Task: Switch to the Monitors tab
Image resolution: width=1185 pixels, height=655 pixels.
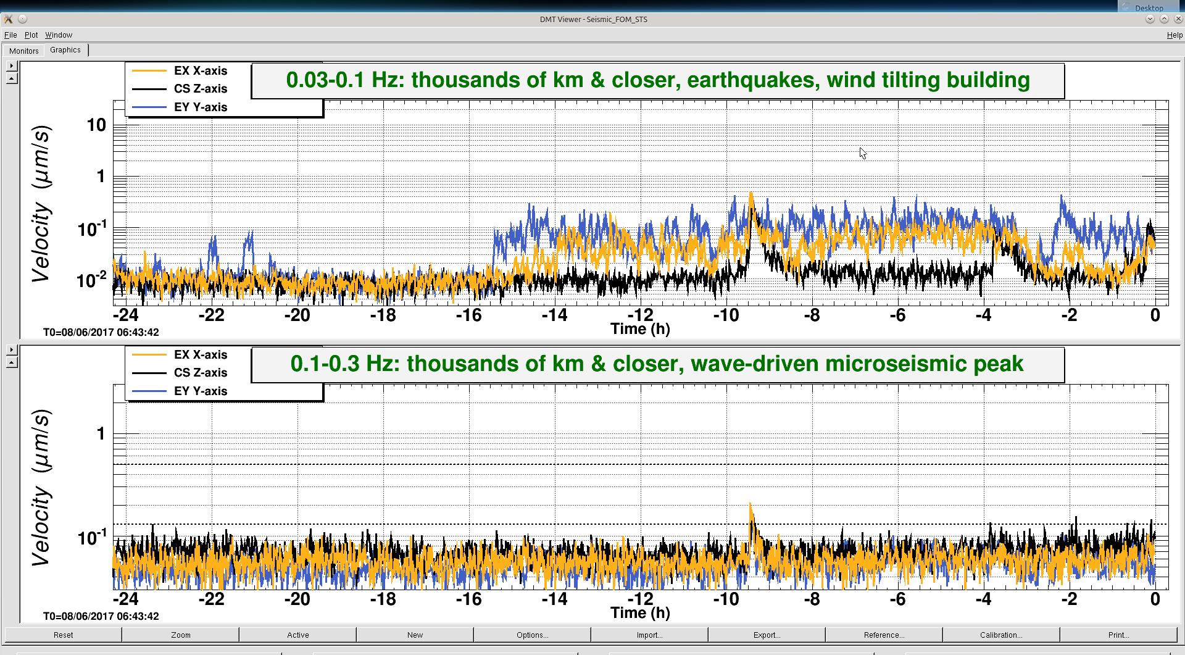Action: click(x=24, y=51)
